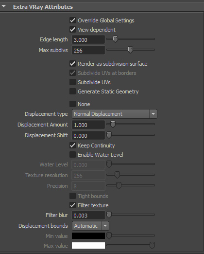
Task: Click the Texture resolution slider handle
Action: click(x=117, y=175)
